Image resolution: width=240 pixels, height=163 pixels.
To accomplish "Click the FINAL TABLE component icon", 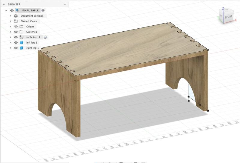I will coord(17,10).
